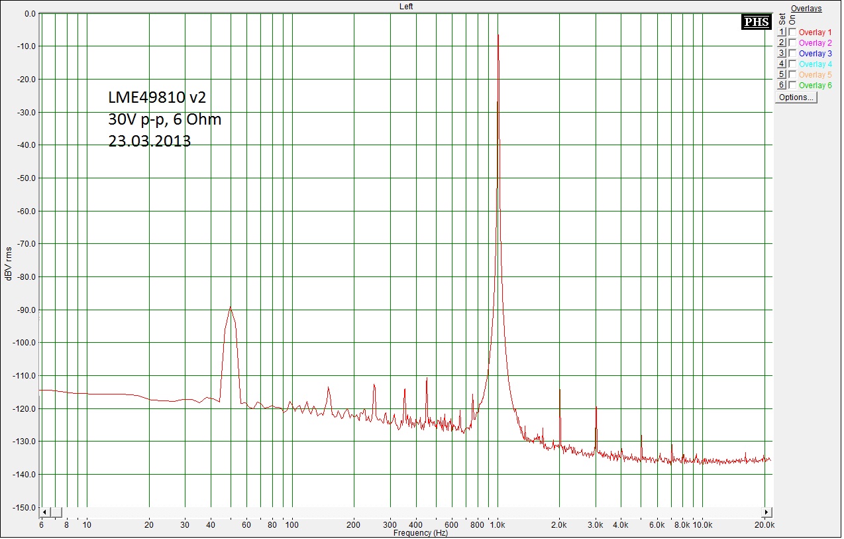Set overlay 6 with the '6' button

tap(782, 86)
